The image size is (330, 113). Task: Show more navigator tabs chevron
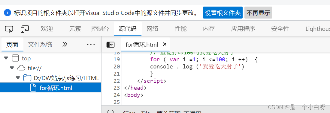pyautogui.click(x=65, y=44)
